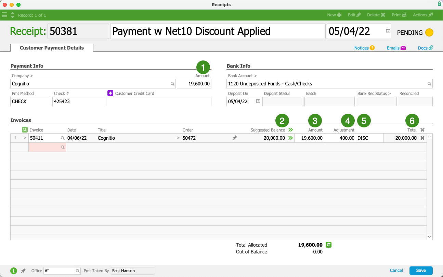Open the hamburger menu in the green toolbar

point(4,15)
